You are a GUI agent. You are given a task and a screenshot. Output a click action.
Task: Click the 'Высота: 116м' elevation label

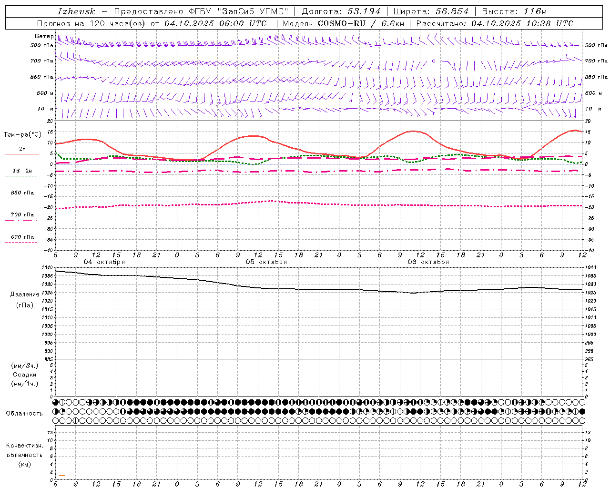click(x=514, y=11)
